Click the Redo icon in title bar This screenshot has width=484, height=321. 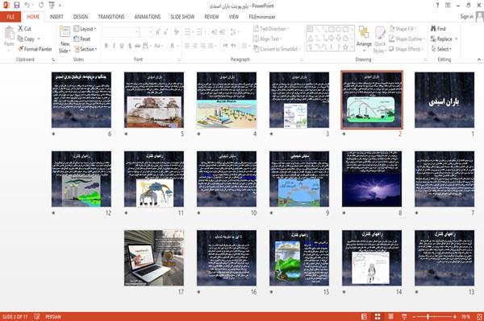[41, 6]
